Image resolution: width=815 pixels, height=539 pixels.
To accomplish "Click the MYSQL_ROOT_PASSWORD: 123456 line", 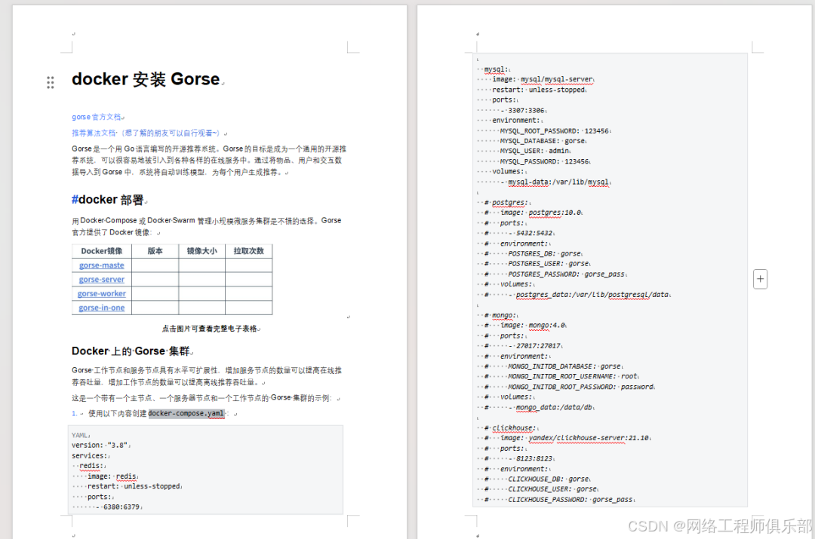I will (554, 131).
